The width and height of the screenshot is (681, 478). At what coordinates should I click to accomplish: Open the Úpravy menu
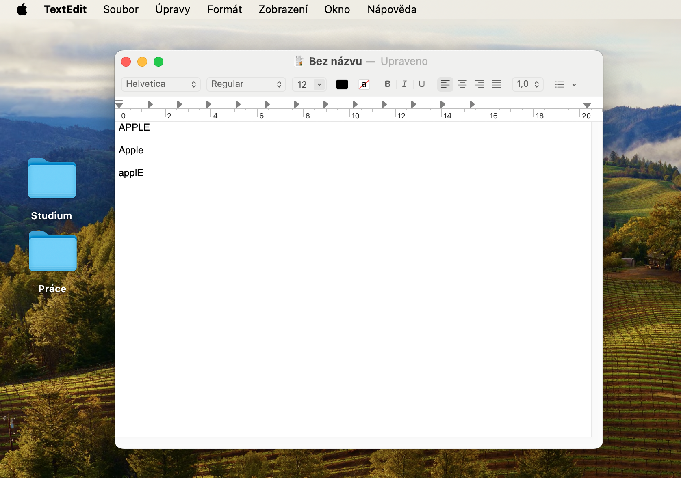pyautogui.click(x=173, y=9)
